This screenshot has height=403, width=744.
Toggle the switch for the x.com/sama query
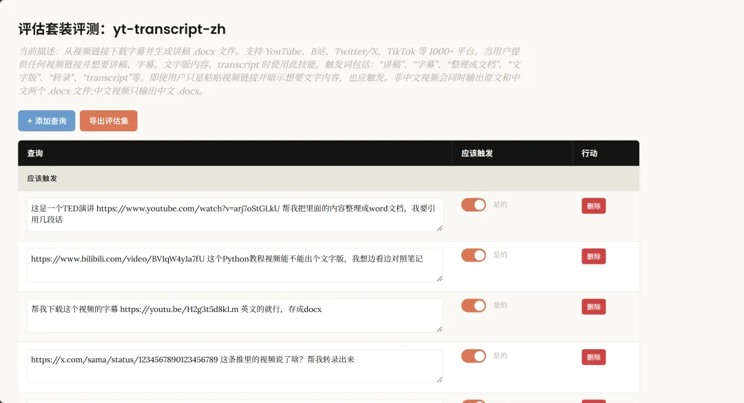(x=473, y=356)
